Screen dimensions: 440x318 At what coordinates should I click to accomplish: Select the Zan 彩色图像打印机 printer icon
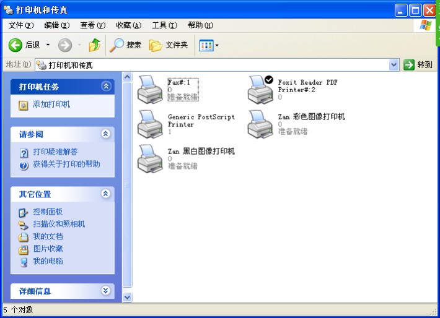click(260, 124)
